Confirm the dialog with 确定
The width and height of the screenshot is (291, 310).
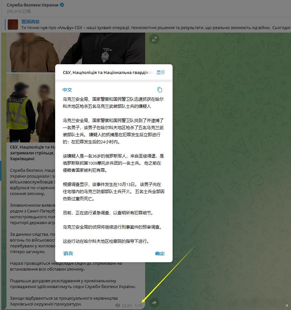tap(160, 253)
